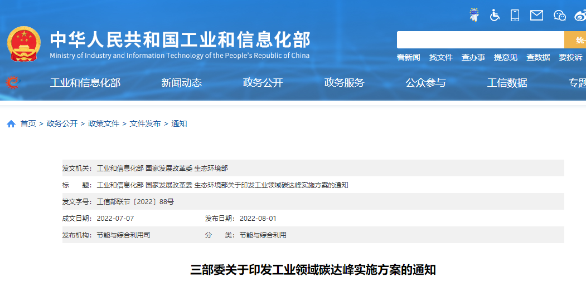Click the 成文日期 field label
The height and width of the screenshot is (297, 586).
click(77, 219)
